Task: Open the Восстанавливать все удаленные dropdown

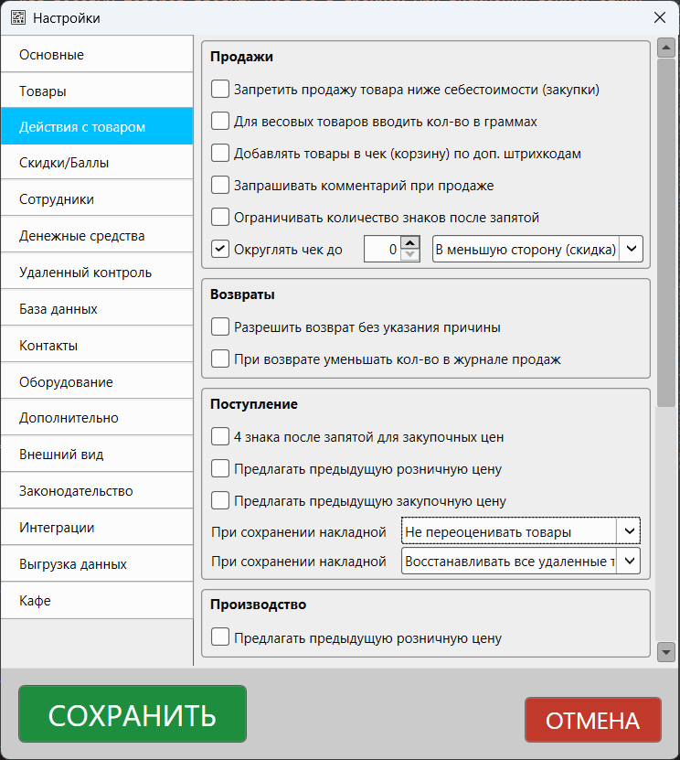Action: click(521, 561)
